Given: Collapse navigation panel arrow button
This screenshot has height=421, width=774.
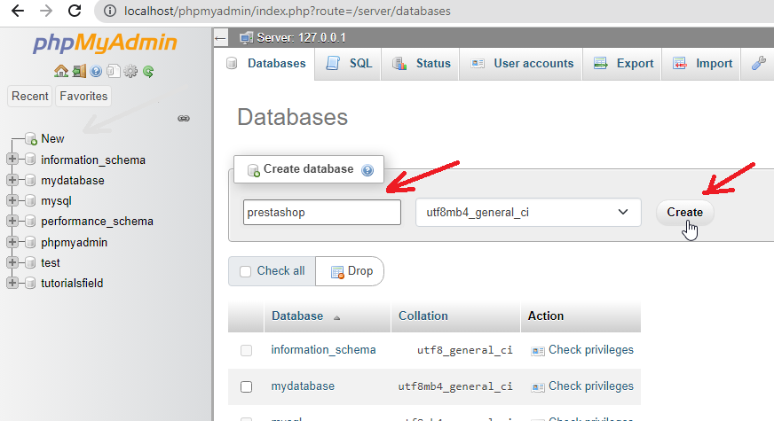Looking at the screenshot, I should [221, 38].
